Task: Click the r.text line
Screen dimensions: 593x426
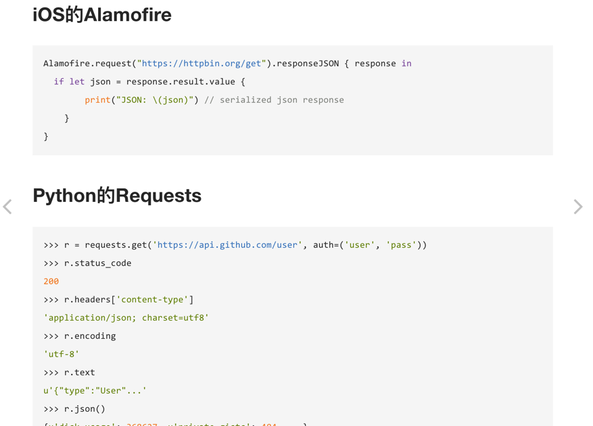Action: (70, 373)
